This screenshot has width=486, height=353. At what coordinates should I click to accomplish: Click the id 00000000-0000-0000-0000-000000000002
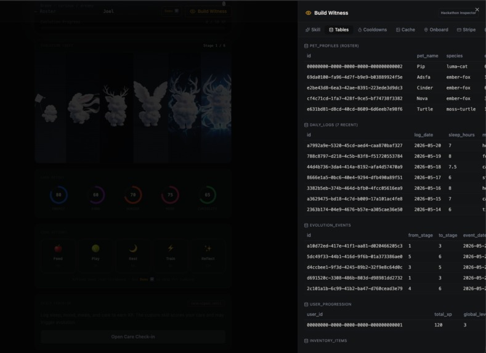tap(355, 67)
